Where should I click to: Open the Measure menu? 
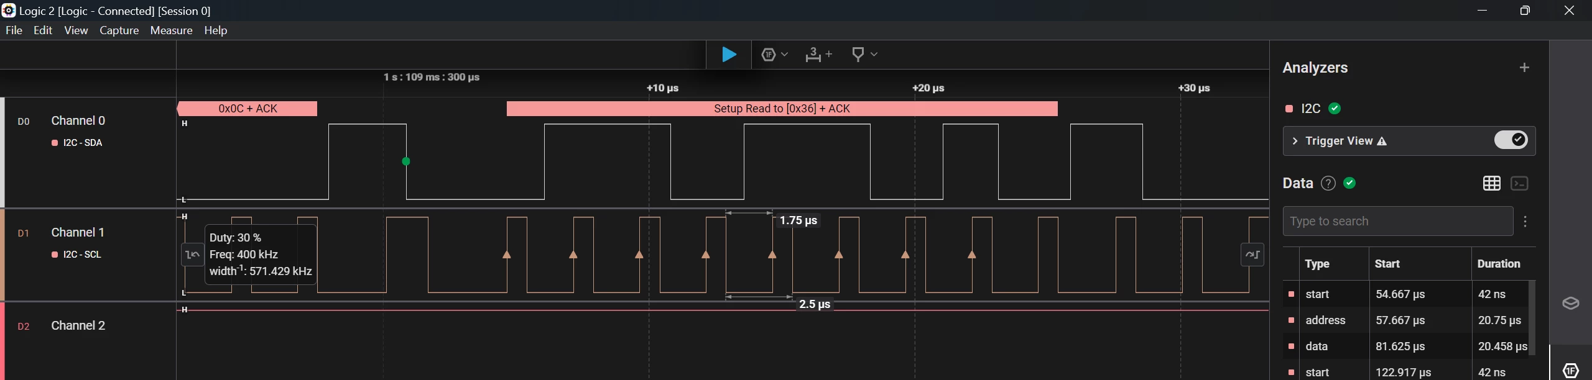(171, 30)
